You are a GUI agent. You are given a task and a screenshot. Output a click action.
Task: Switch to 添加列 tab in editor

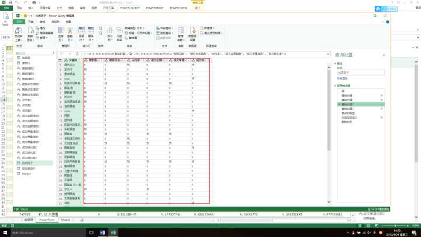[56, 22]
